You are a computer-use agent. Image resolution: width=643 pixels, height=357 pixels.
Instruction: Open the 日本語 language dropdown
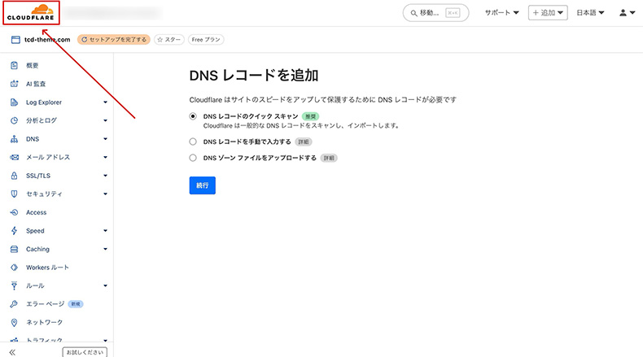point(591,13)
